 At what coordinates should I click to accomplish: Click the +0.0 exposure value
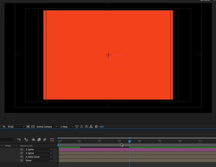point(101,127)
